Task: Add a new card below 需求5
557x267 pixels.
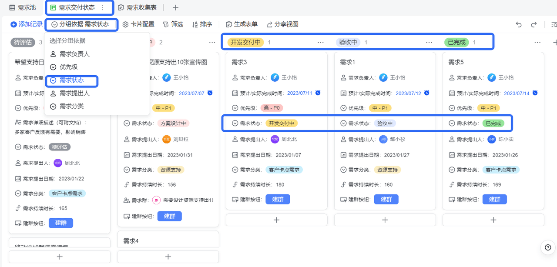Action: pos(493,220)
